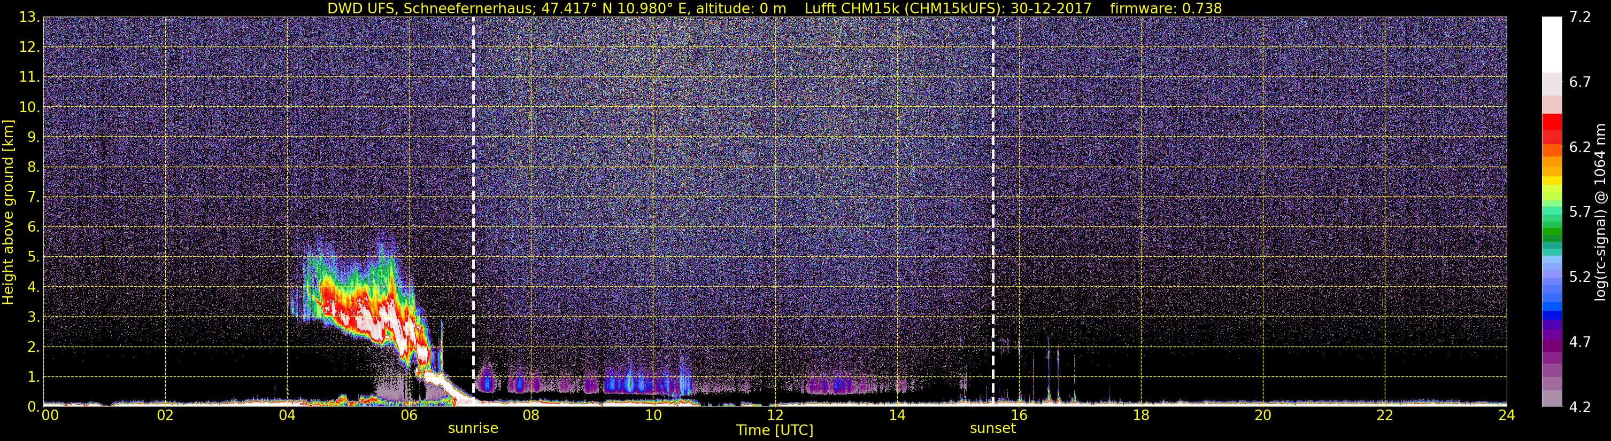Click the time tick label '18'
Viewport: 1611px width, 441px height.
(1140, 415)
